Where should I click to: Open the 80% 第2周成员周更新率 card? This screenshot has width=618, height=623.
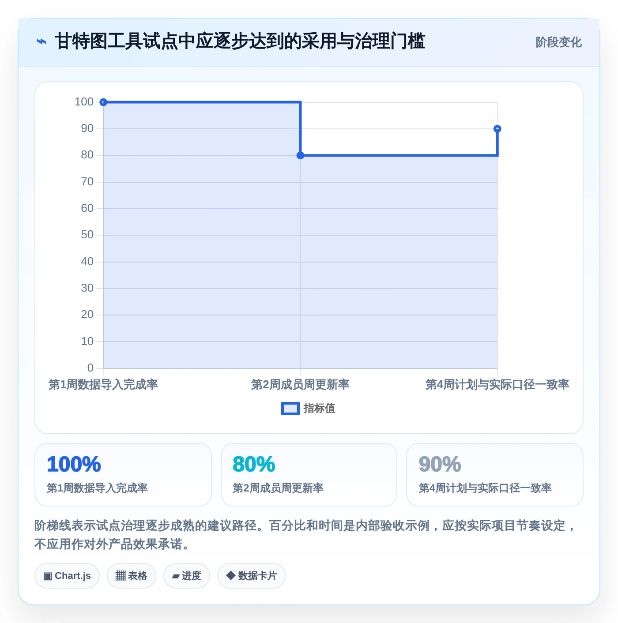309,475
